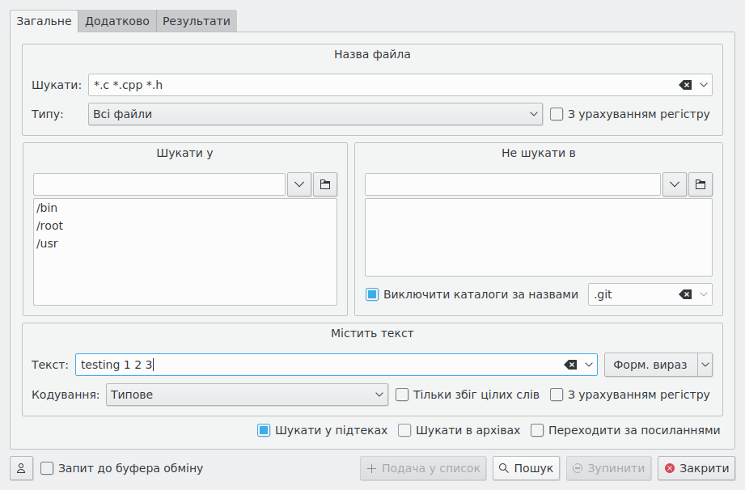Clear the .git excluded directory names field
This screenshot has width=745, height=490.
[x=685, y=294]
